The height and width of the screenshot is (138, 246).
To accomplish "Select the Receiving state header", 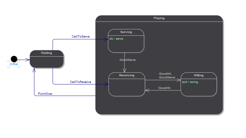I will pyautogui.click(x=126, y=75).
